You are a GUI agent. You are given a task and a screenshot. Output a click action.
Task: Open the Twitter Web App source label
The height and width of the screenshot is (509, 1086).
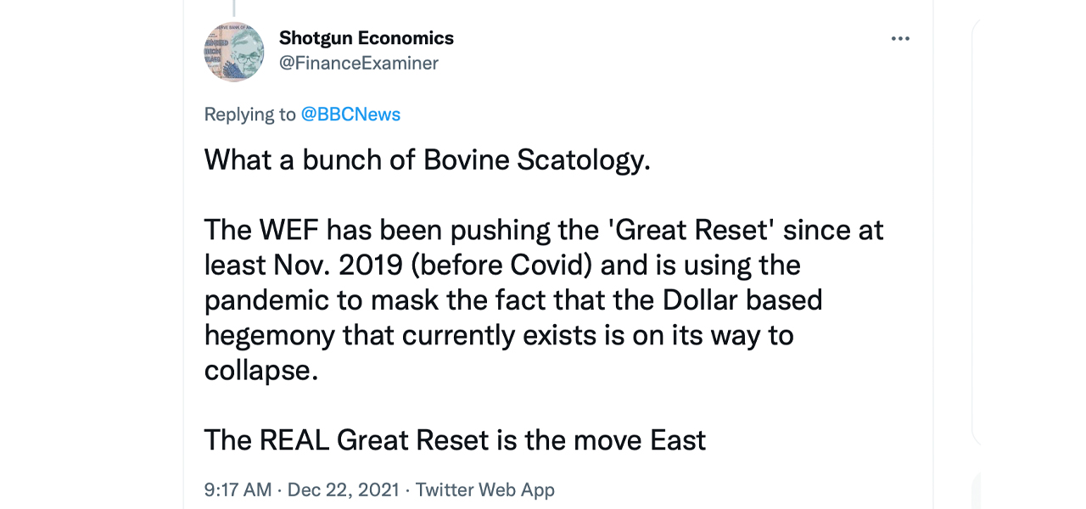(484, 489)
